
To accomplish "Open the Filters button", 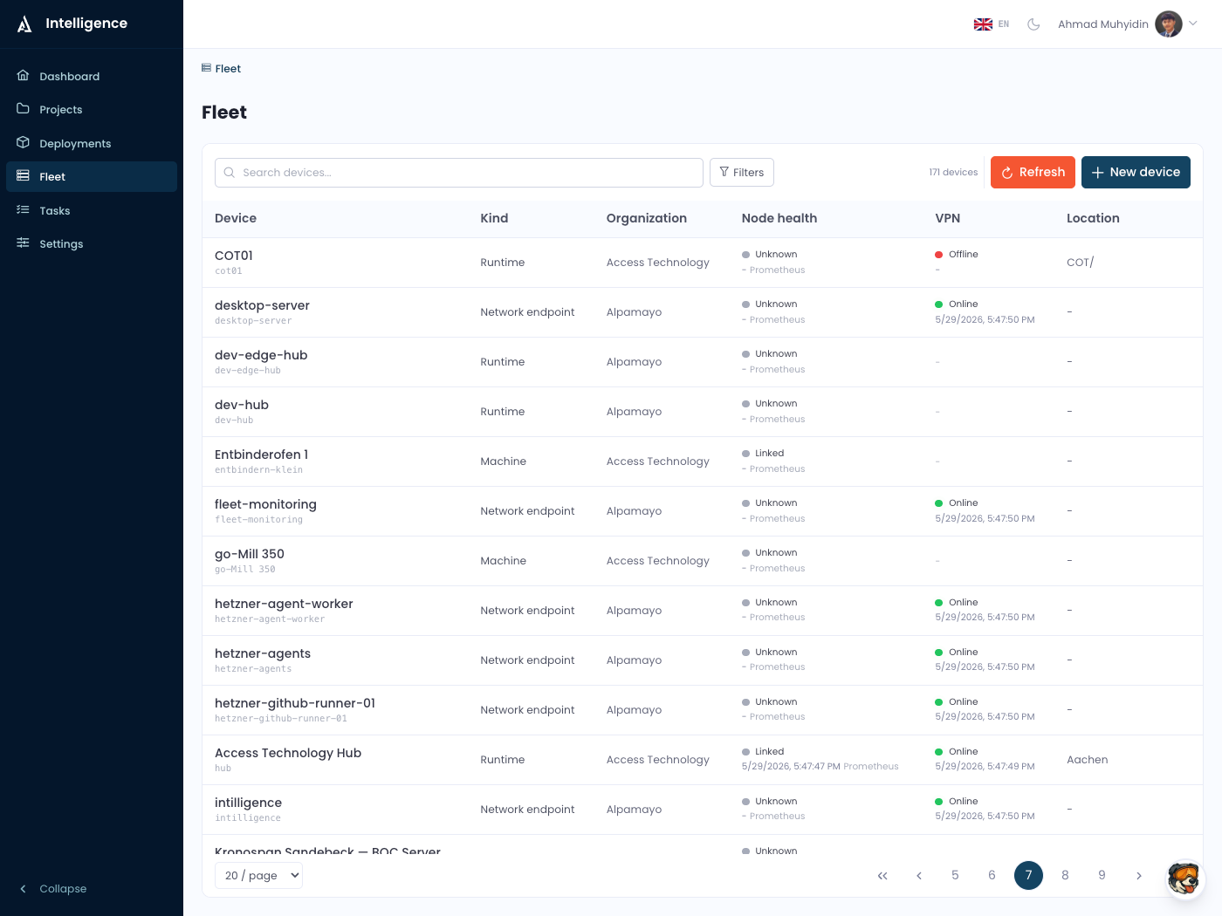I will pyautogui.click(x=742, y=173).
